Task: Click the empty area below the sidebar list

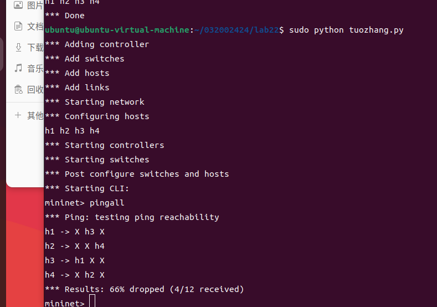Action: click(25, 153)
